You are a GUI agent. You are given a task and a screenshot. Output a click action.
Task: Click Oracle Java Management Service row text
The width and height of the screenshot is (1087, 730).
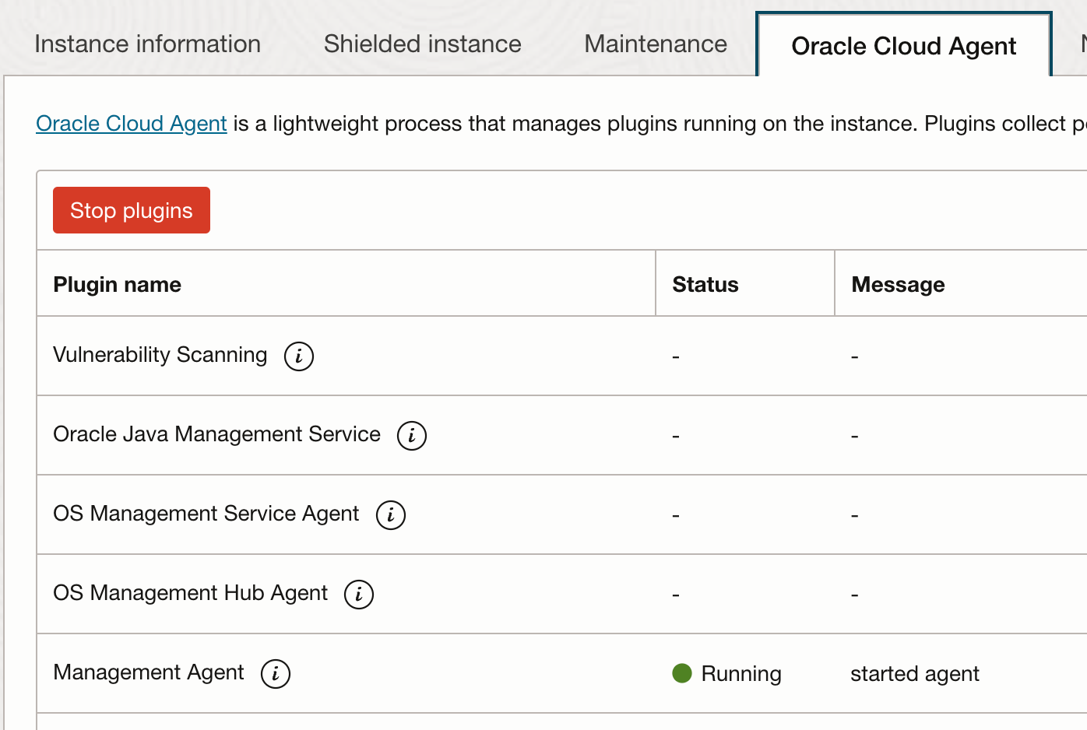click(x=217, y=434)
